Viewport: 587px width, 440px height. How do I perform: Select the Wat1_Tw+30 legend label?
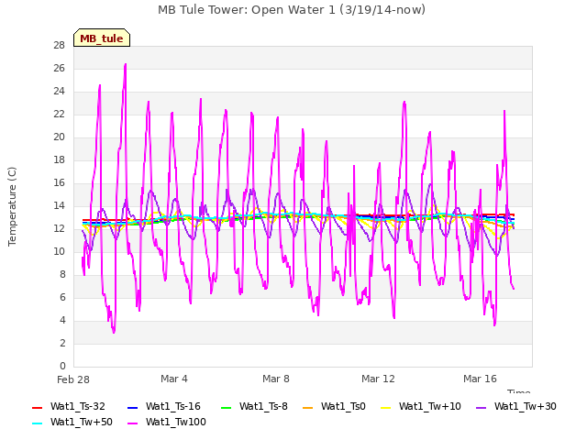526,407
